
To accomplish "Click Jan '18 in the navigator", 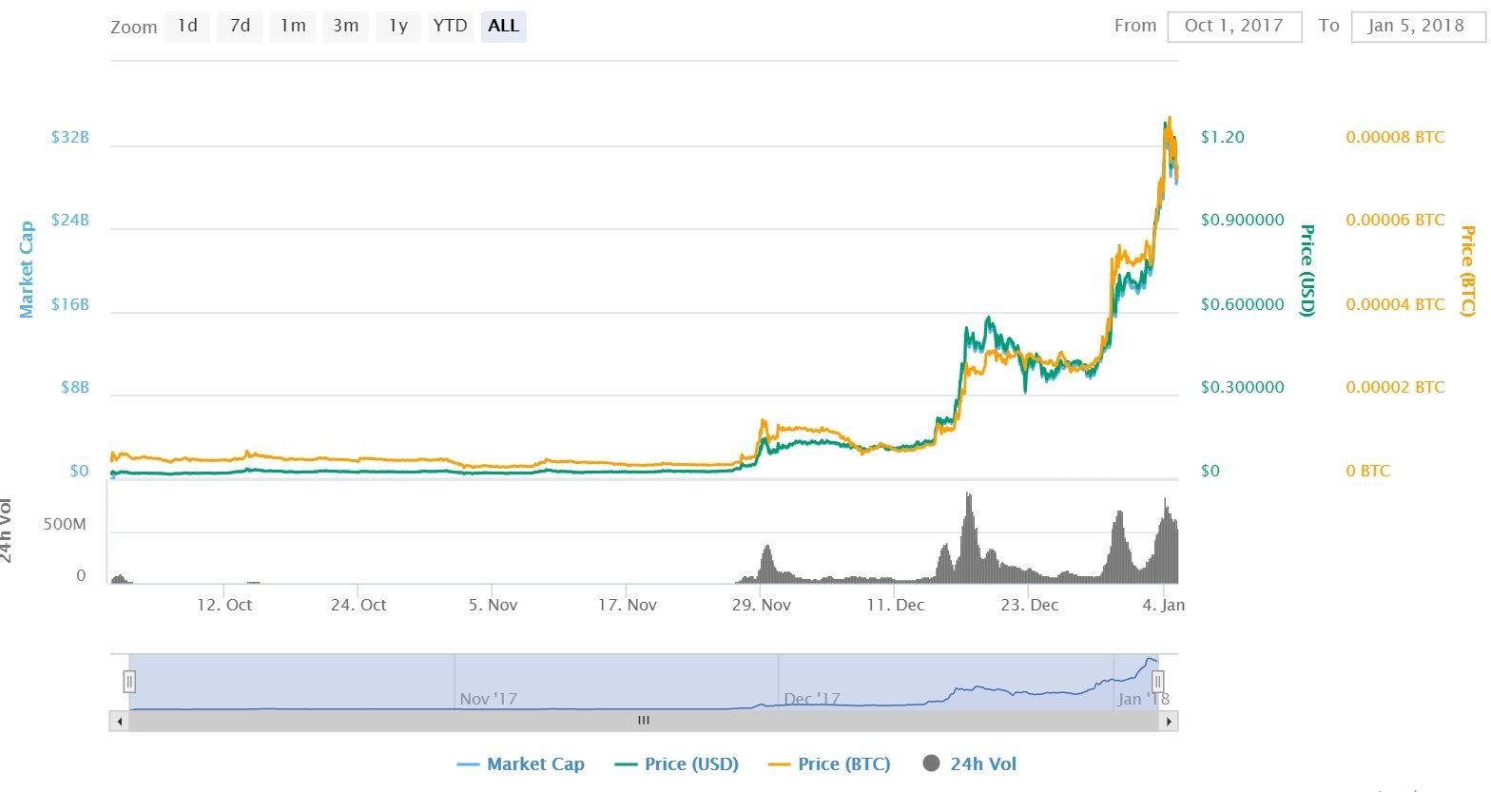I will pyautogui.click(x=1143, y=699).
